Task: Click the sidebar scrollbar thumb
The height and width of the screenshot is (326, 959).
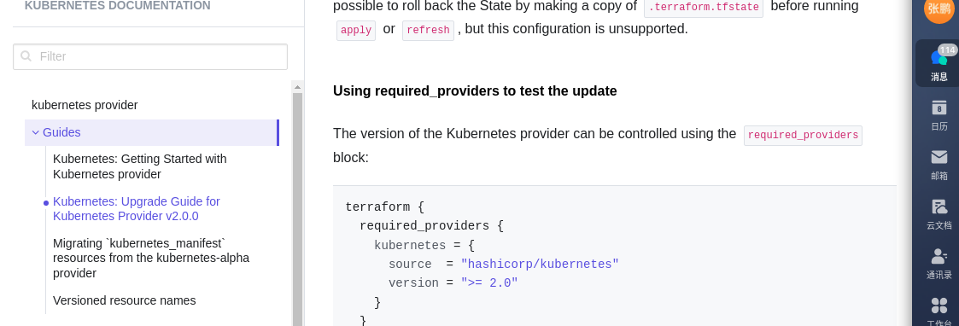Action: tap(297, 209)
